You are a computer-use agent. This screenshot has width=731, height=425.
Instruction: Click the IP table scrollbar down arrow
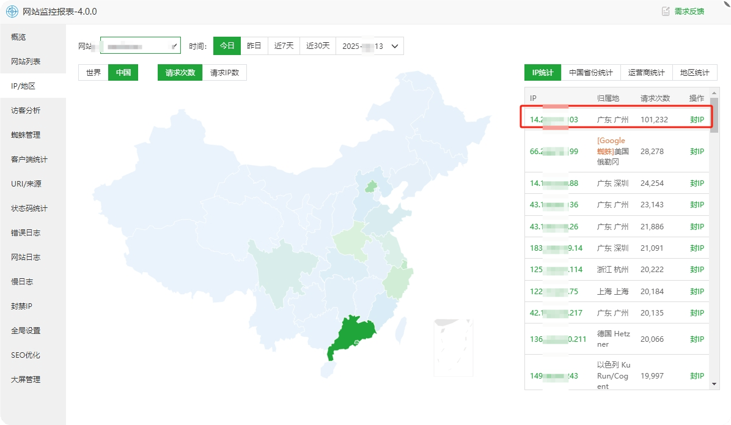click(714, 384)
